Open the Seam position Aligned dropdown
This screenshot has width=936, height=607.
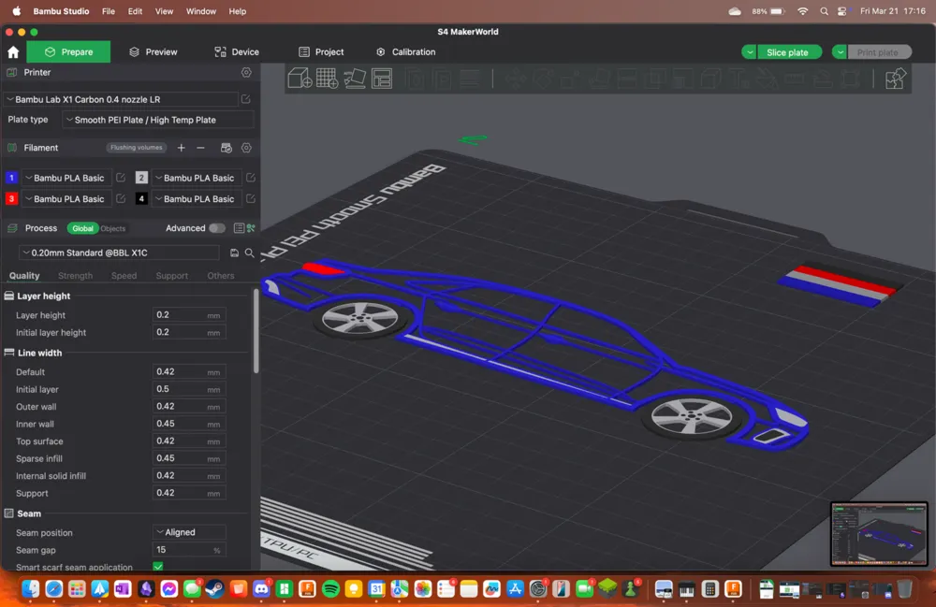(189, 532)
